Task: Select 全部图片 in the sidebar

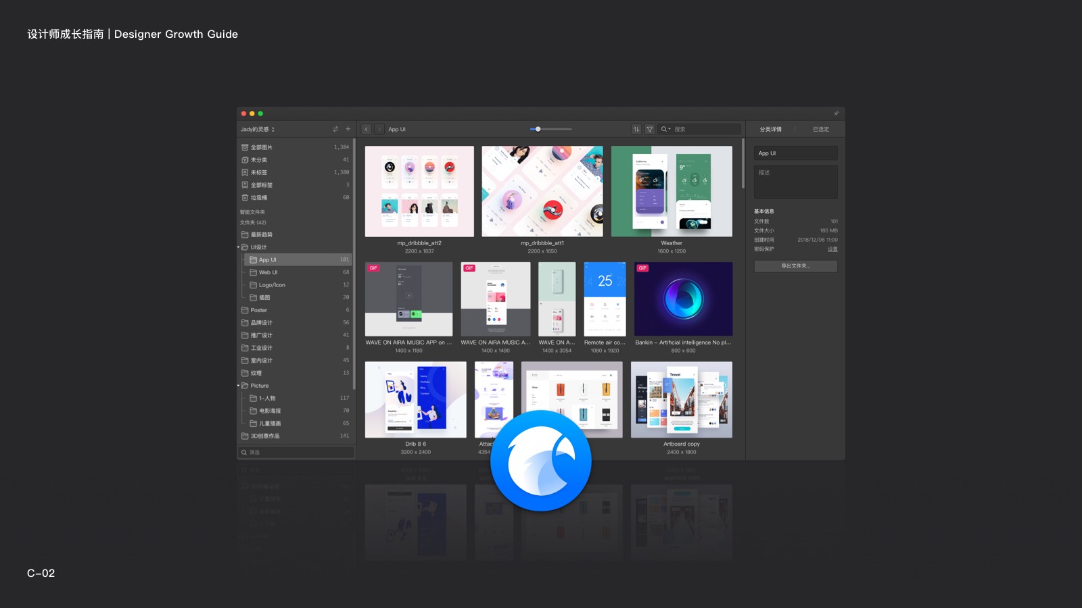Action: coord(262,147)
